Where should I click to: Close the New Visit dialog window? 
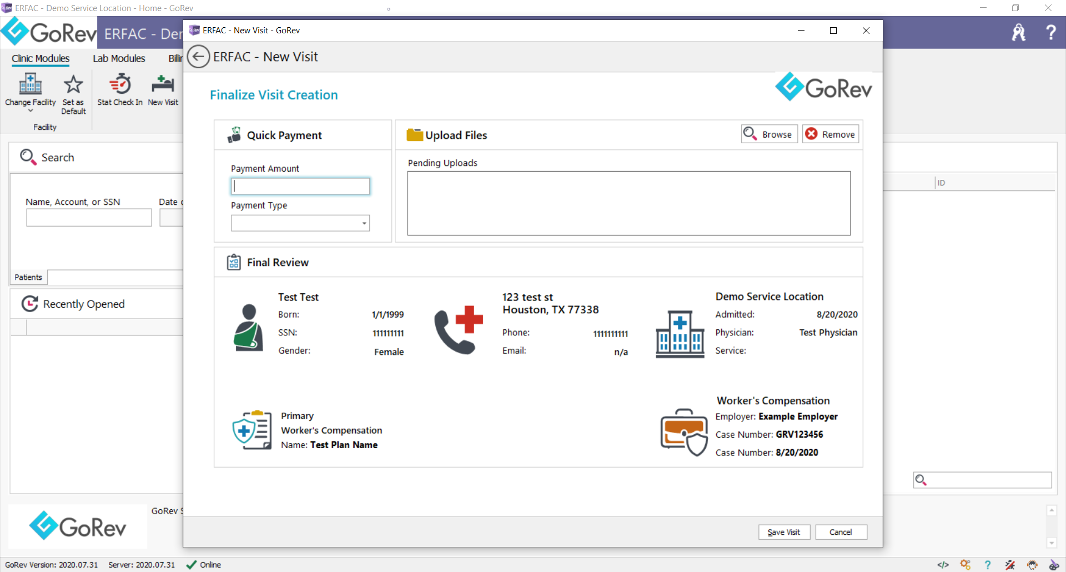[x=866, y=31]
